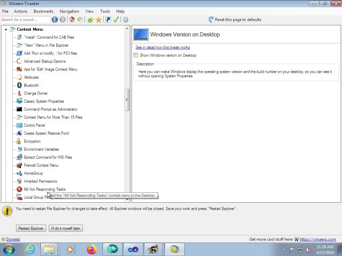Click the export shortcut arrow toolbar icon
Viewport: 342px width, 256px height.
pyautogui.click(x=108, y=20)
